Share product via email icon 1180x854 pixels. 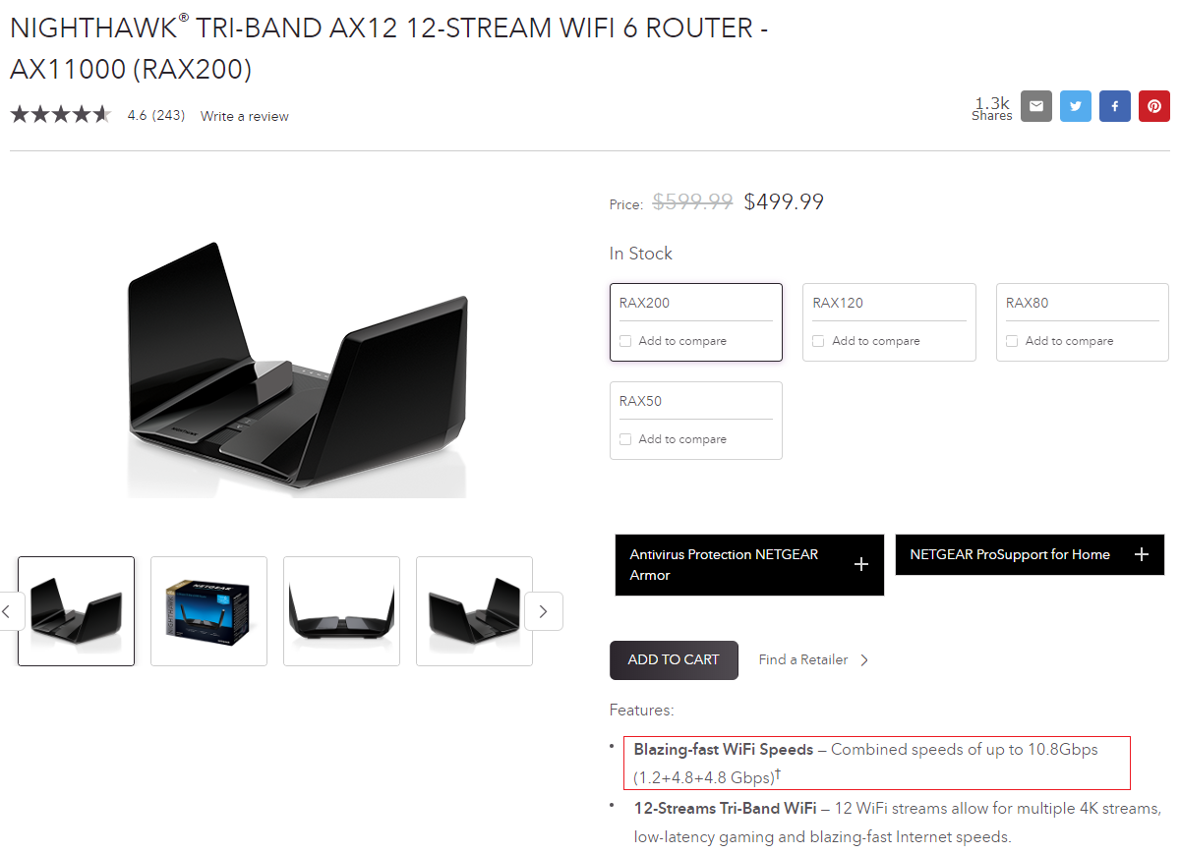(x=1036, y=106)
